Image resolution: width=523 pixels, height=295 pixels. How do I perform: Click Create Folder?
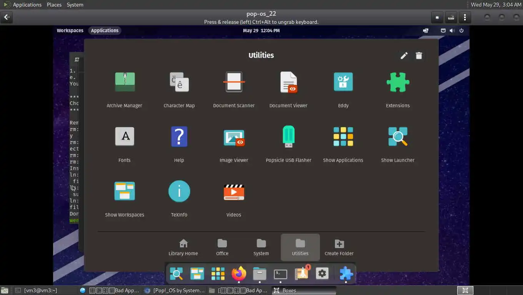click(x=339, y=247)
